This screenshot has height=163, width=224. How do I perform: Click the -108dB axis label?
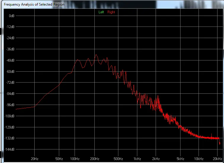(9, 116)
